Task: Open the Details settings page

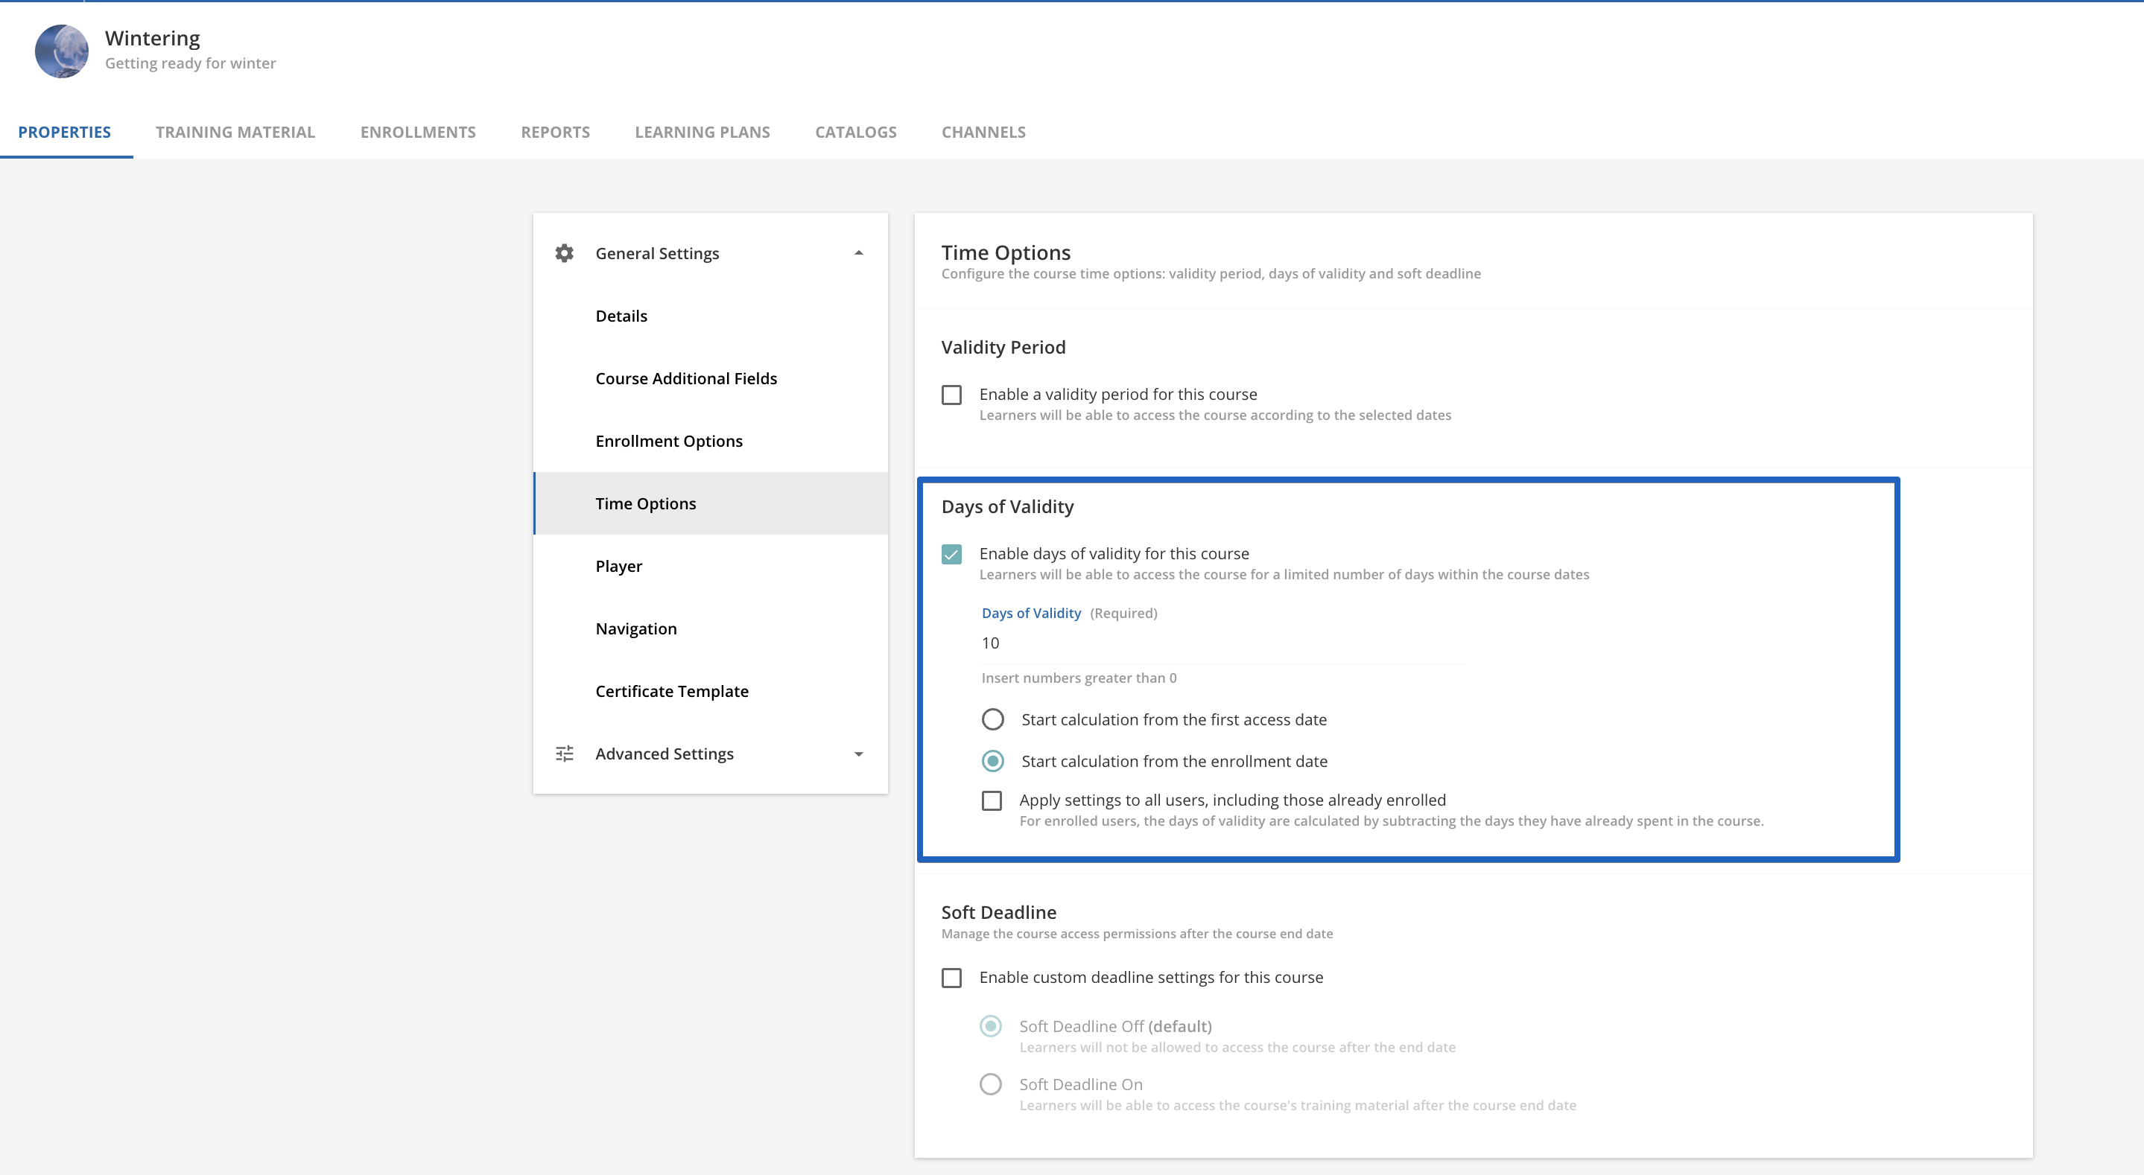Action: pyautogui.click(x=711, y=316)
